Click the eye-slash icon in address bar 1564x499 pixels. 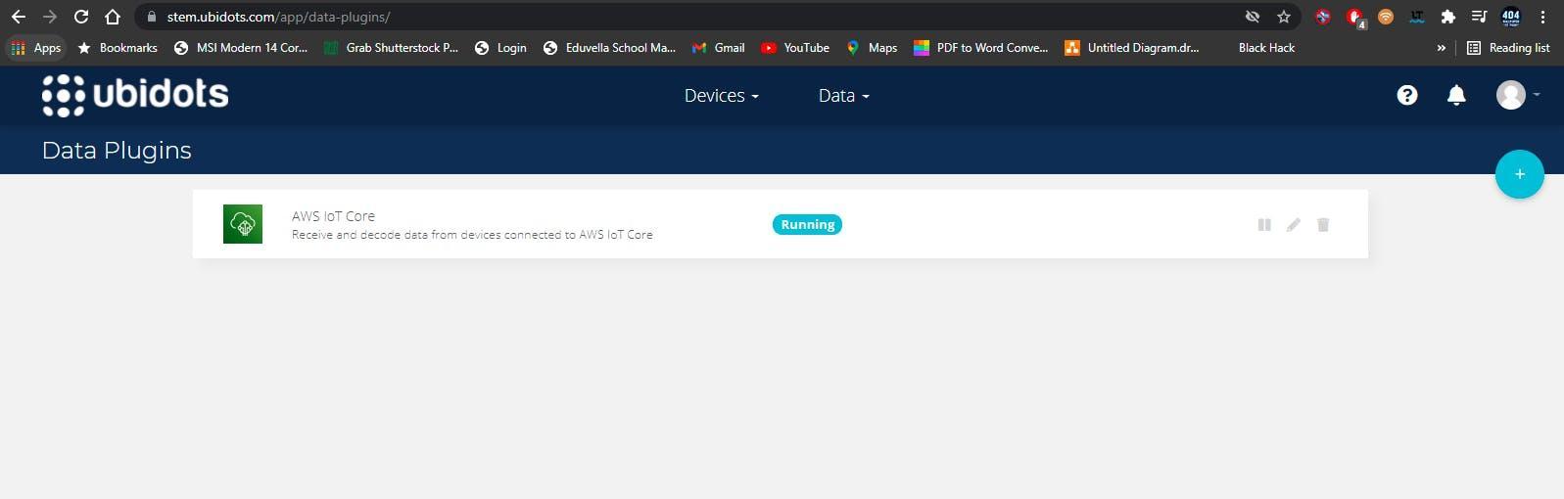(x=1252, y=17)
